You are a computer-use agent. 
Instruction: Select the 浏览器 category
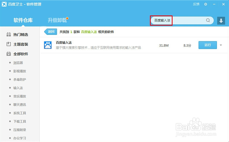point(18,63)
